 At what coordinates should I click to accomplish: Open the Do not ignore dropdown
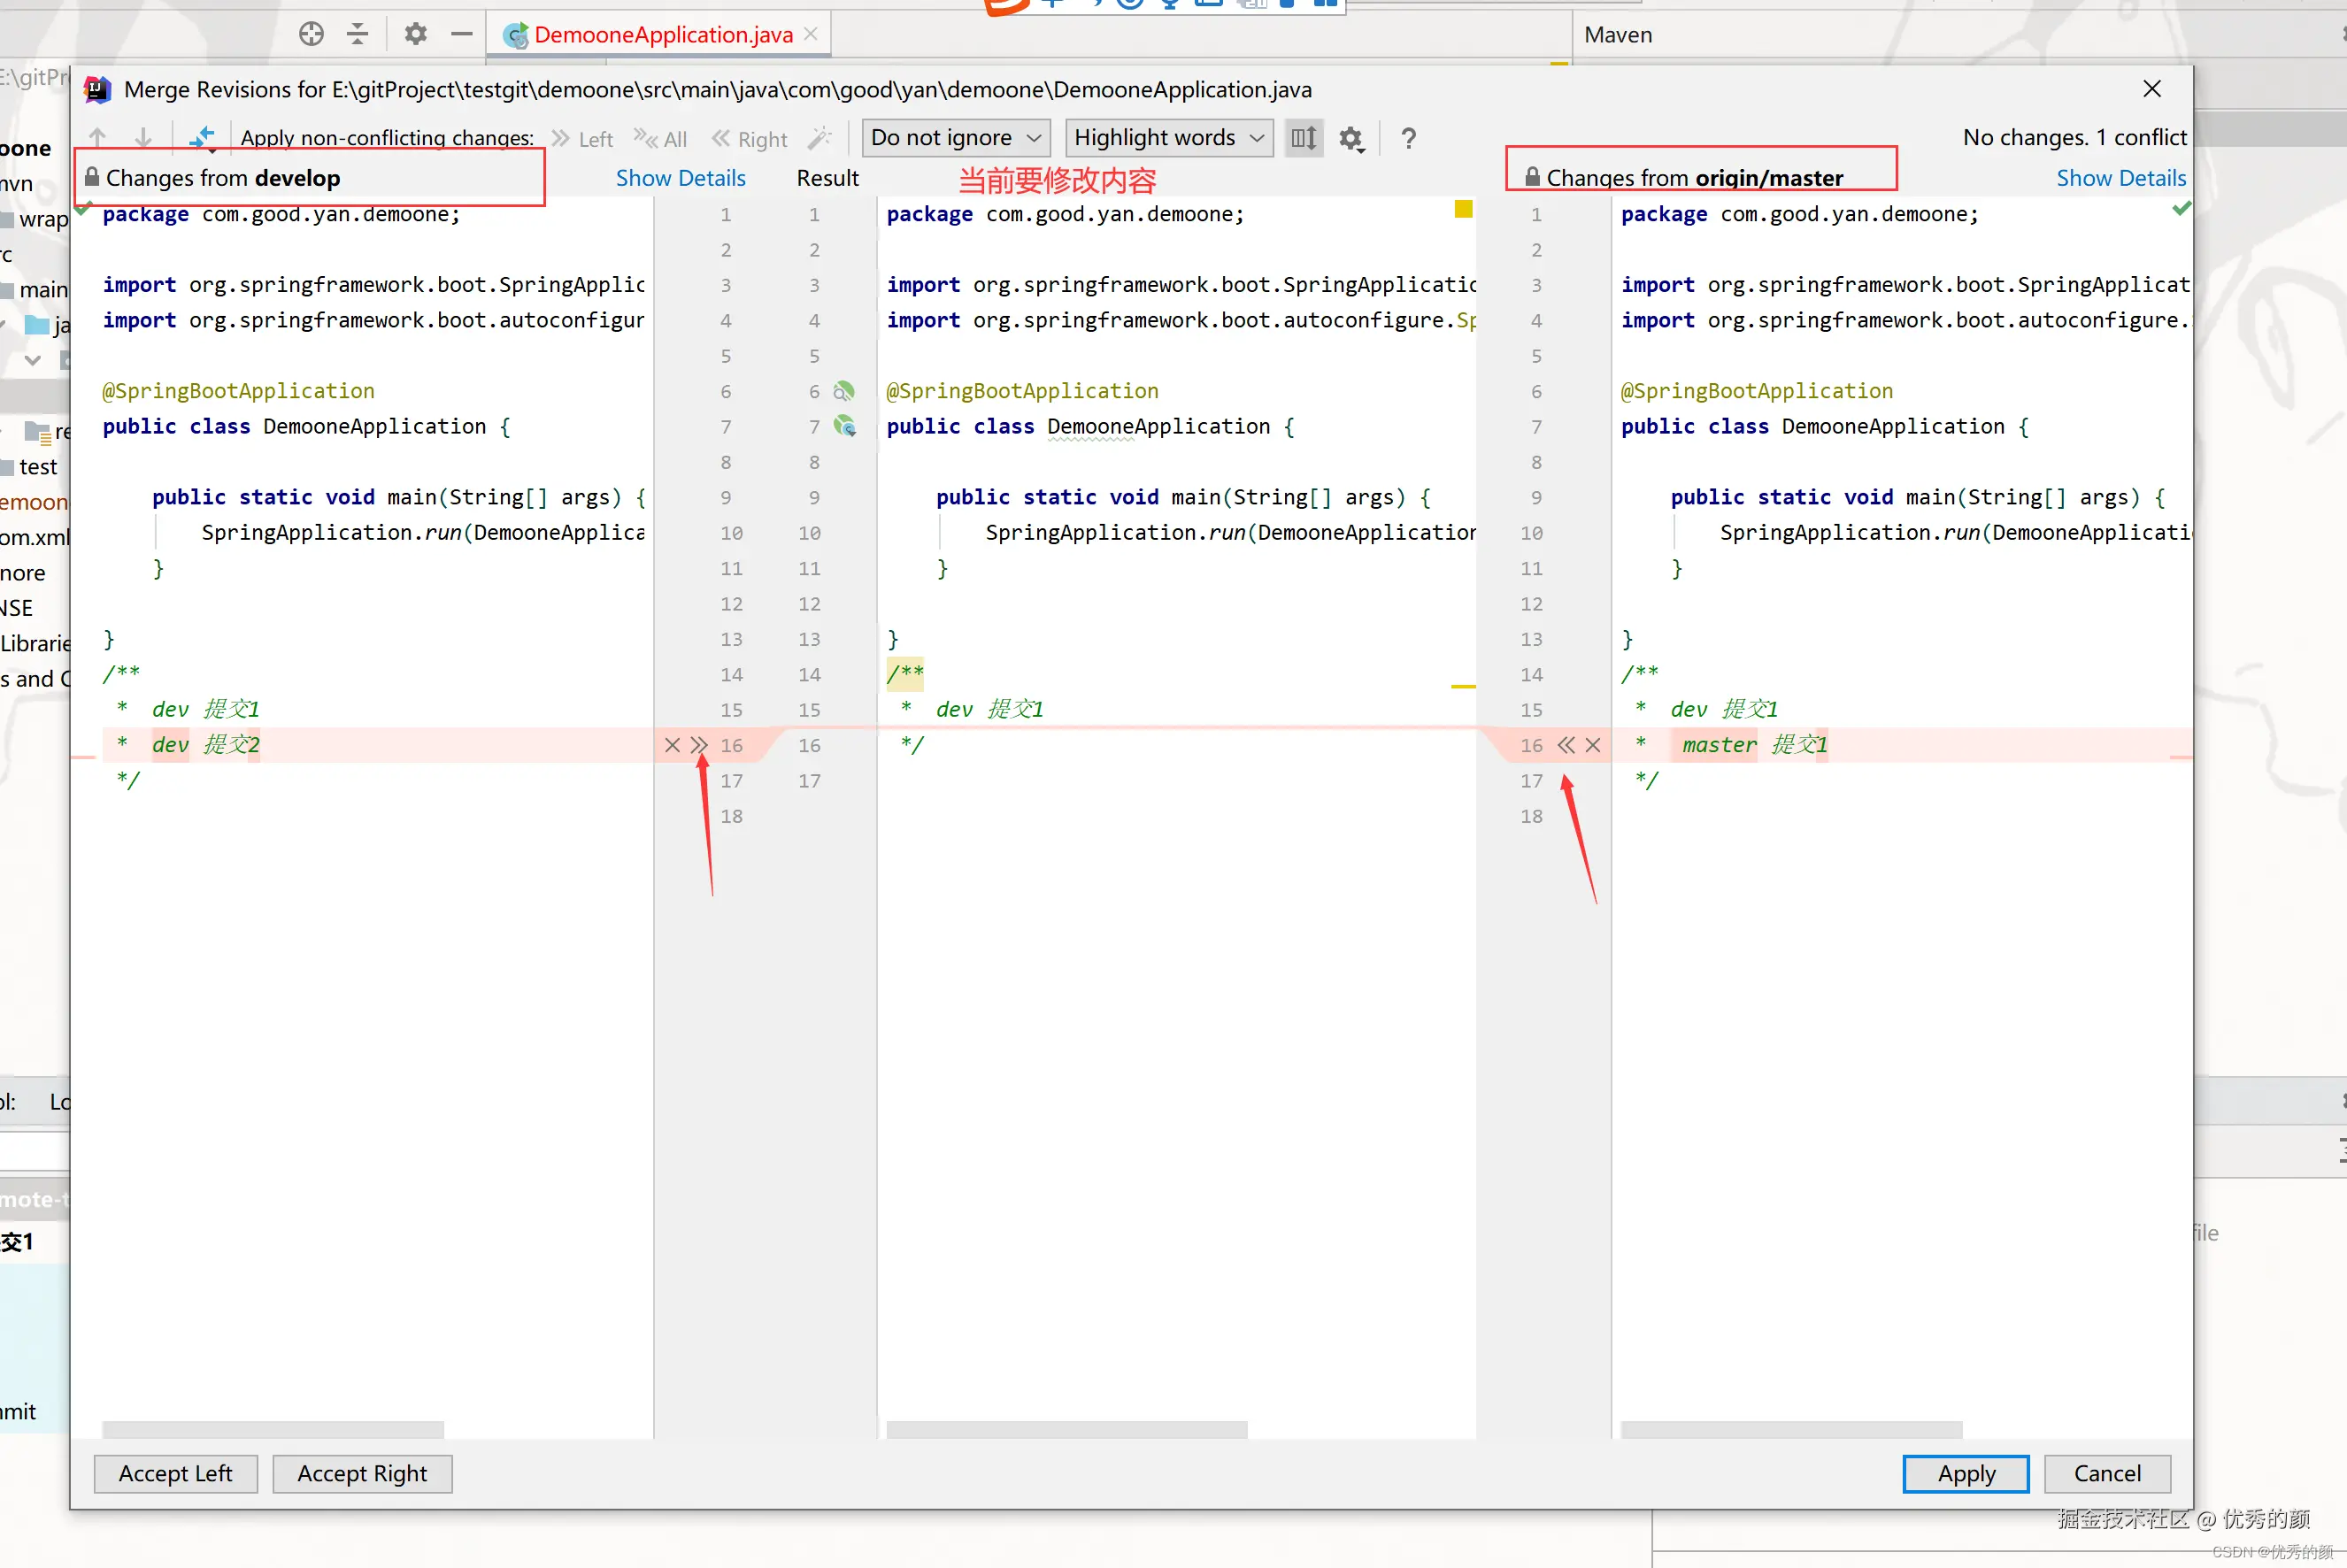point(956,138)
